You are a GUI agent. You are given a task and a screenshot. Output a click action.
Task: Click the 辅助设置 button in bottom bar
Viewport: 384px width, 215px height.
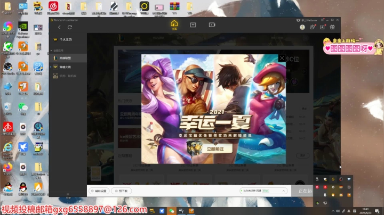[x=99, y=191]
